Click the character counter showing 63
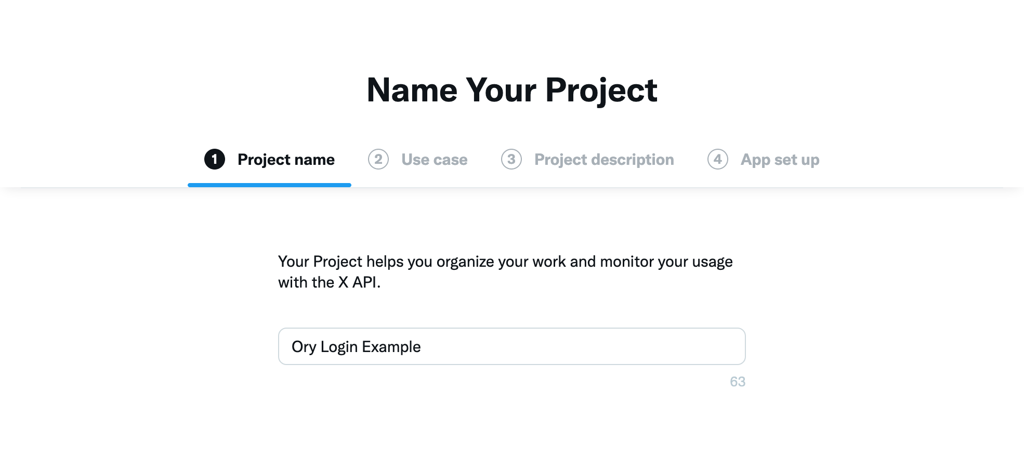The width and height of the screenshot is (1024, 468). [x=739, y=382]
